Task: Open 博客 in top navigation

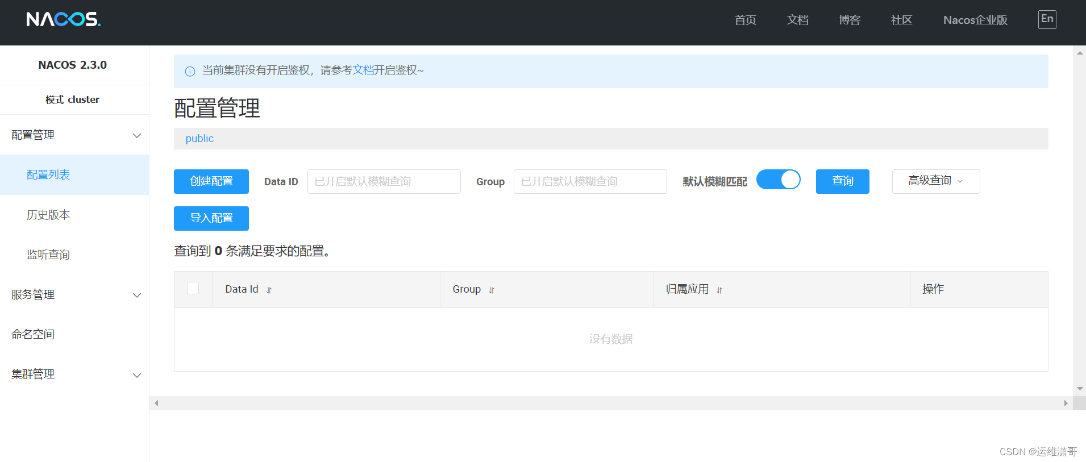Action: pos(850,20)
